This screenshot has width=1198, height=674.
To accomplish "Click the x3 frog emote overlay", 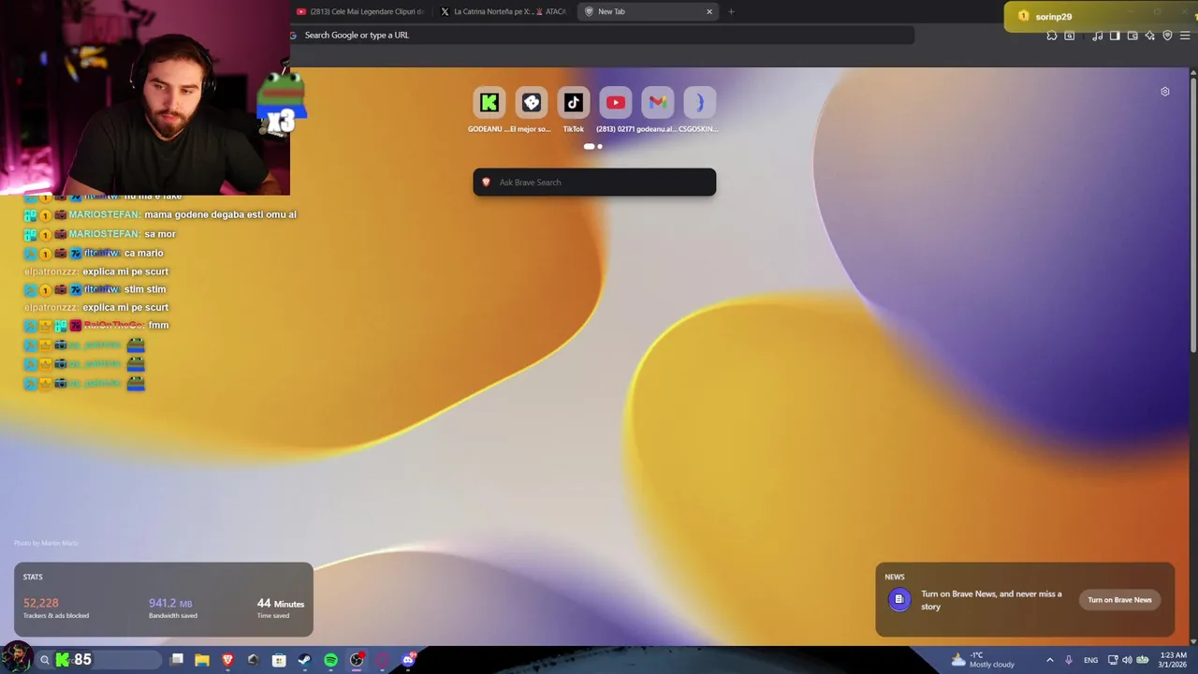I will point(281,105).
